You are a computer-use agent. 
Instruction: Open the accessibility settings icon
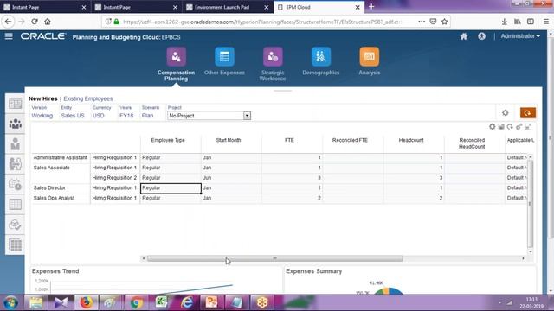pyautogui.click(x=481, y=36)
